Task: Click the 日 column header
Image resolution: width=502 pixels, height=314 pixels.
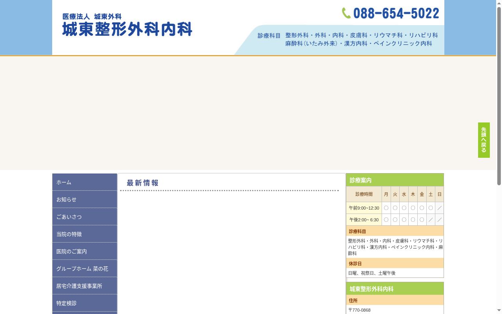Action: [440, 194]
